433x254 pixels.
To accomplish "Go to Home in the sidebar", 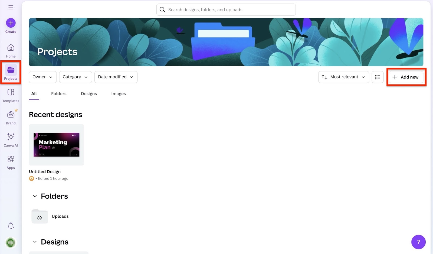I will [11, 51].
